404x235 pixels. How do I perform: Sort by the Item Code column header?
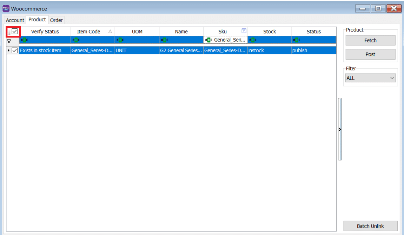89,32
